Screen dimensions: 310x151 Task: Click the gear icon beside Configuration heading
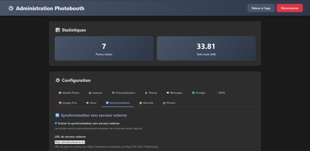pyautogui.click(x=58, y=80)
